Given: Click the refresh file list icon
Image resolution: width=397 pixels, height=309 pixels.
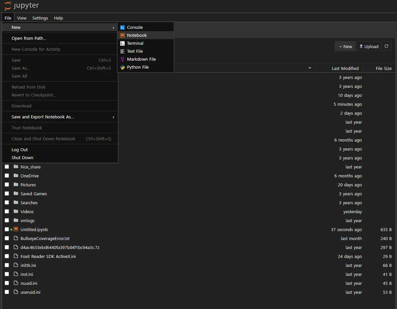Looking at the screenshot, I should (386, 46).
